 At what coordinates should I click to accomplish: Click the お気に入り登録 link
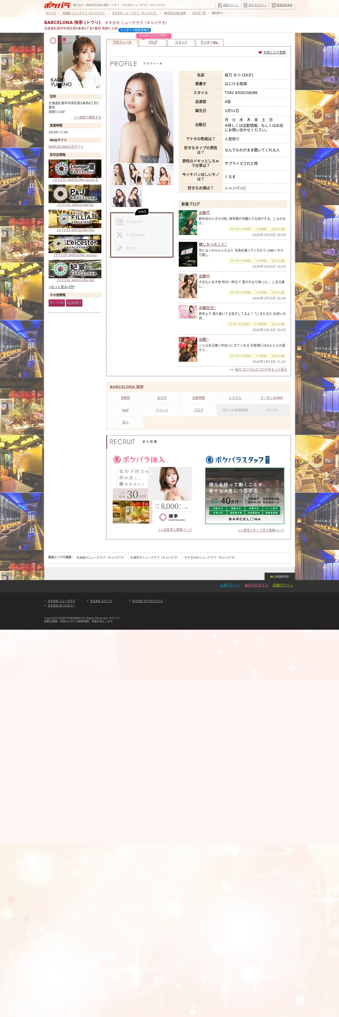click(275, 53)
